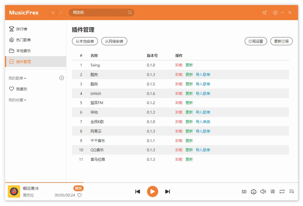The image size is (303, 206).
Task: Click the artist name 周杰伦 in player
Action: 28,195
